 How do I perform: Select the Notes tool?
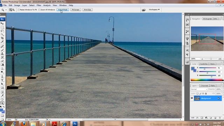tap(2, 92)
